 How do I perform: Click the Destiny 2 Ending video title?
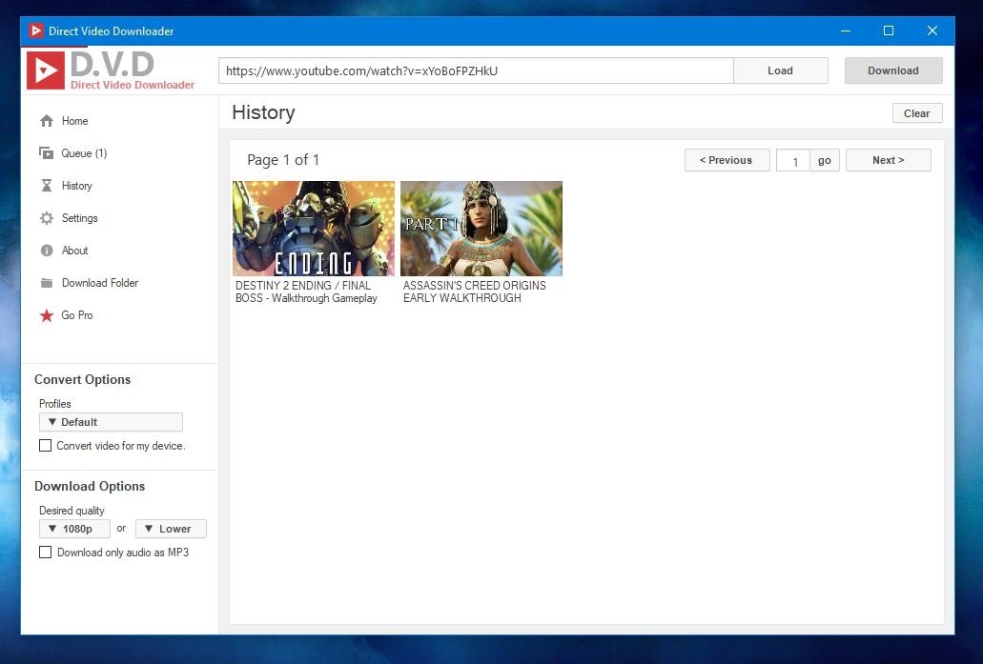click(x=306, y=292)
